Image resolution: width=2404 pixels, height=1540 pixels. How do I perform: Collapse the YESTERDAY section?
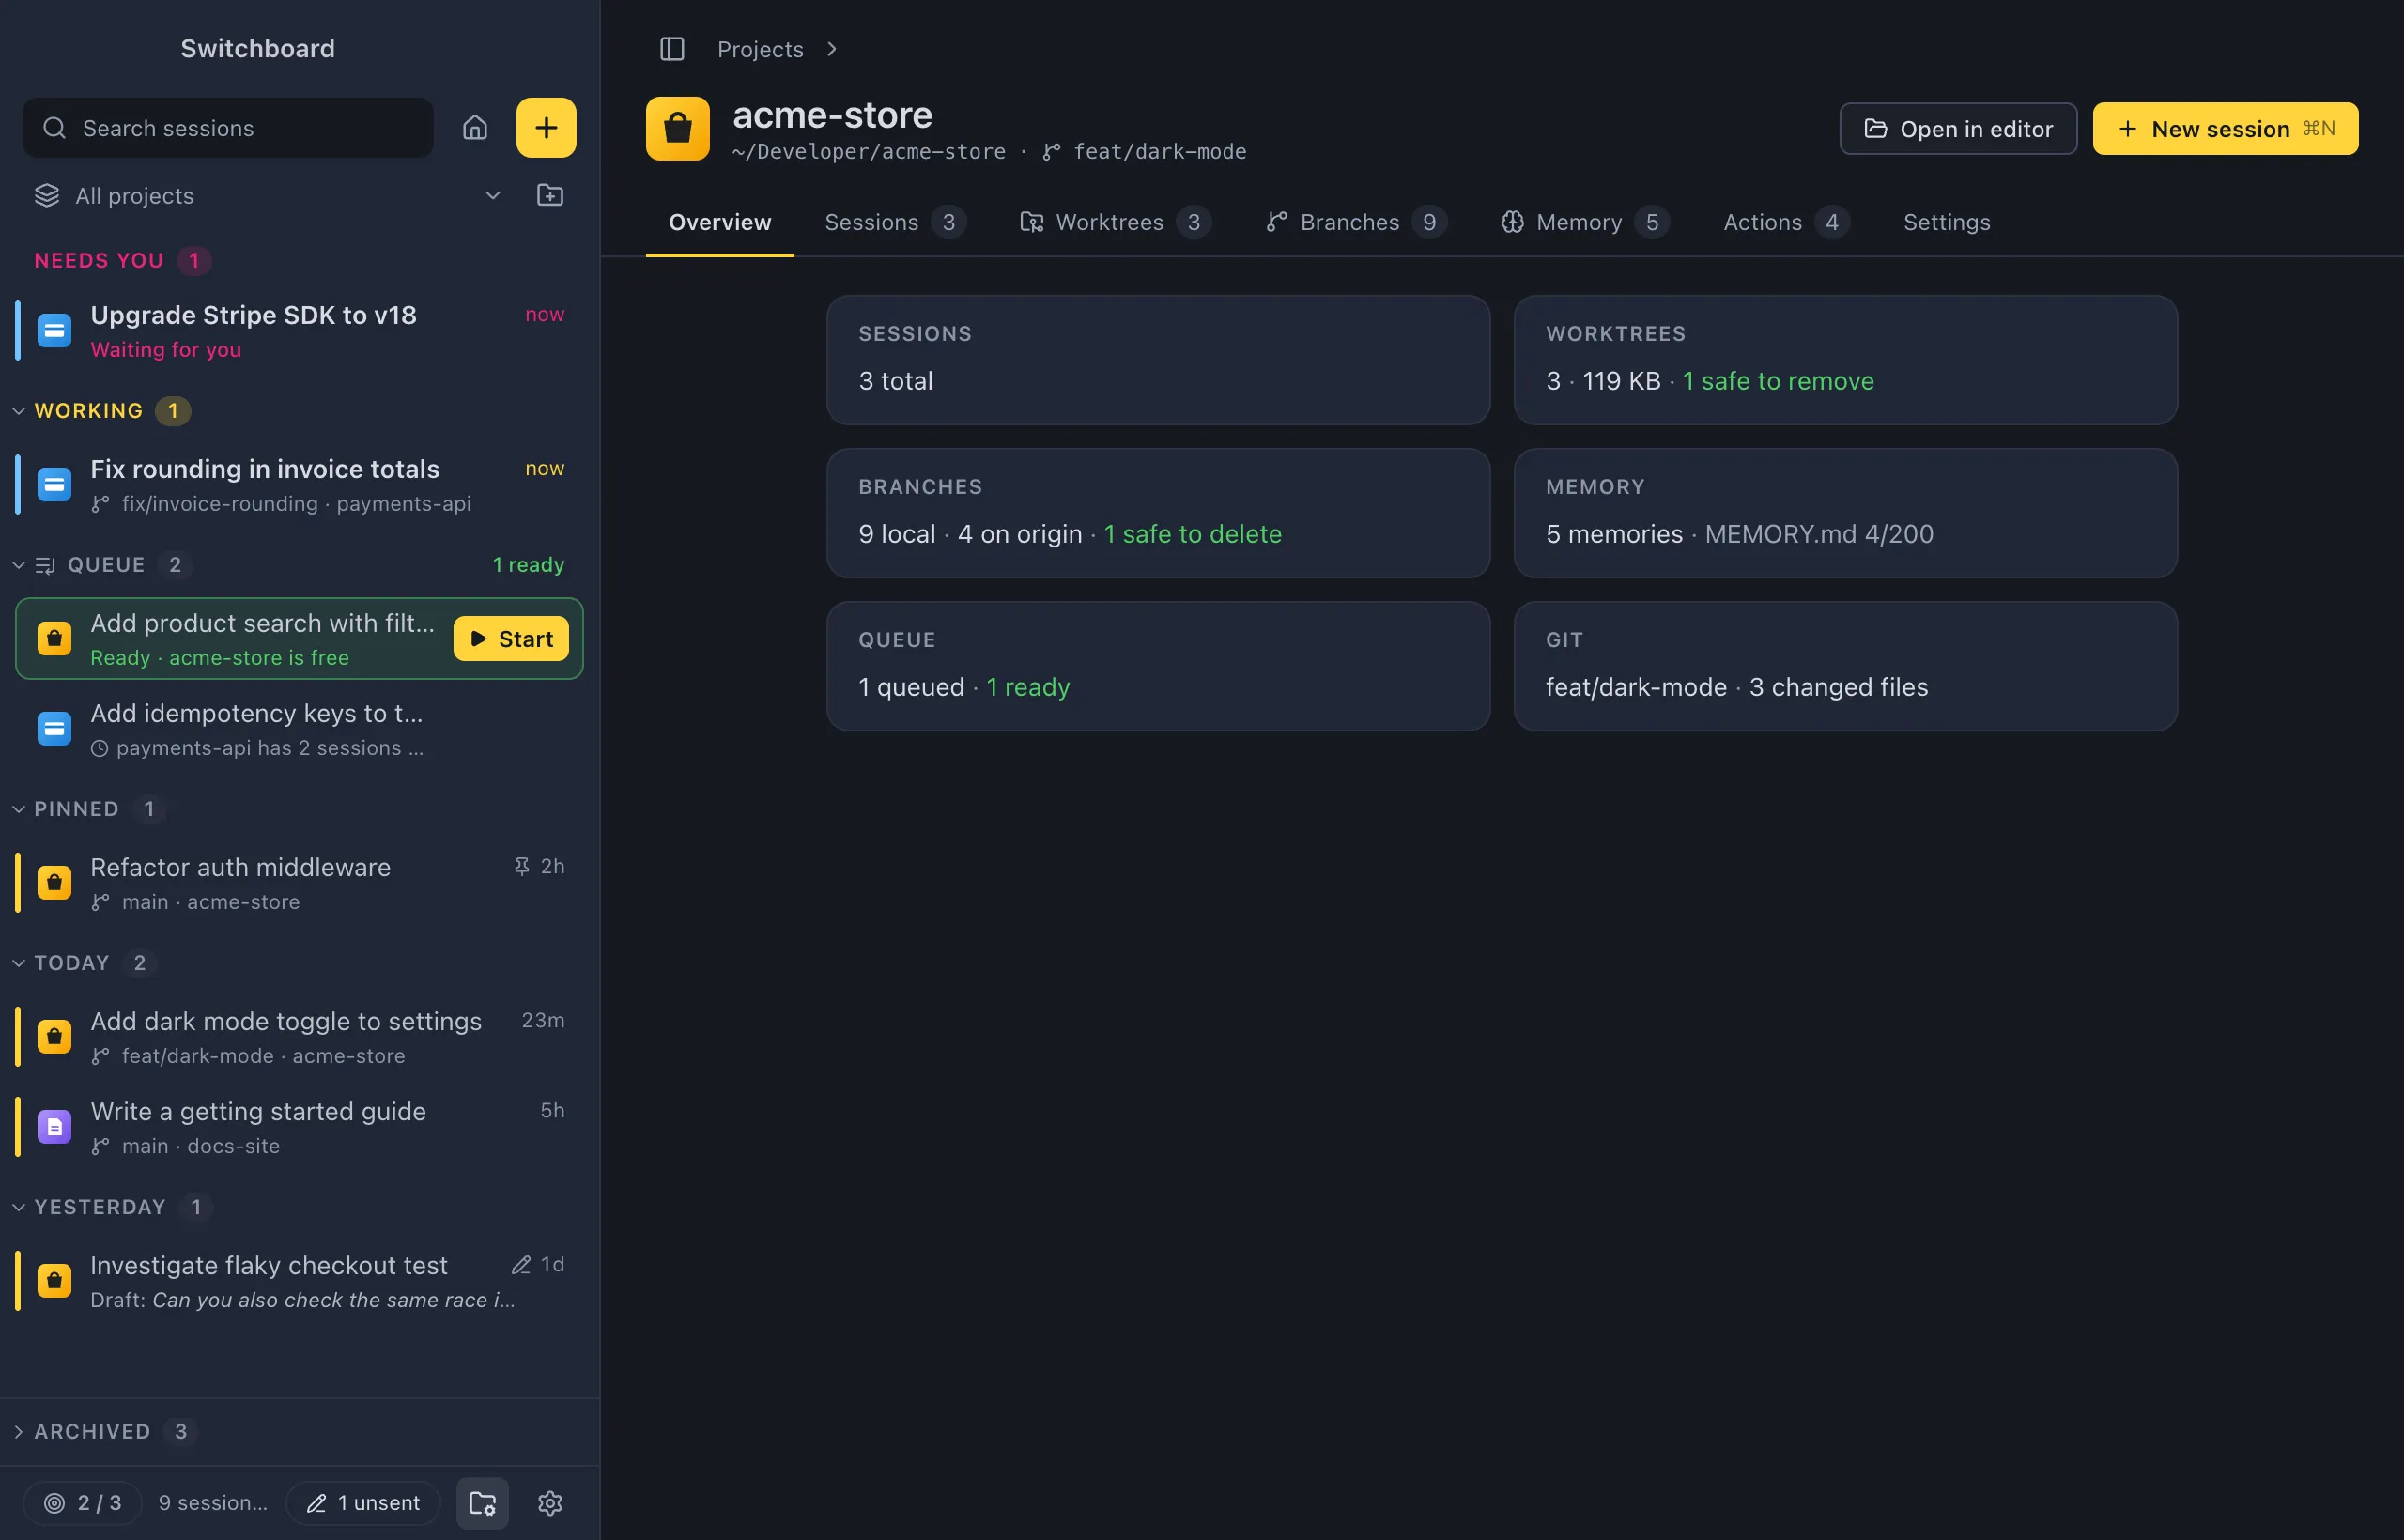click(18, 1207)
